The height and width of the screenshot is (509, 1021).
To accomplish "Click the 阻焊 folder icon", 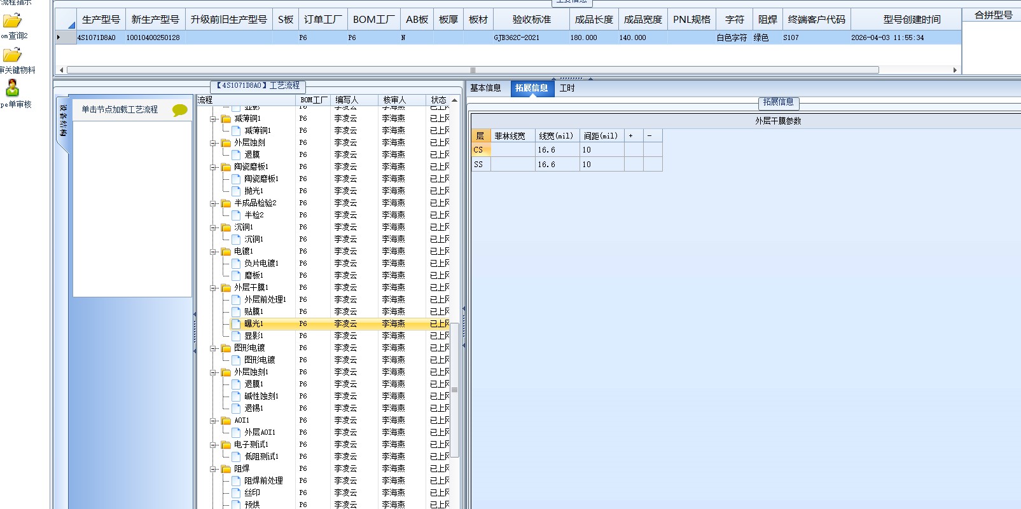I will coord(226,469).
